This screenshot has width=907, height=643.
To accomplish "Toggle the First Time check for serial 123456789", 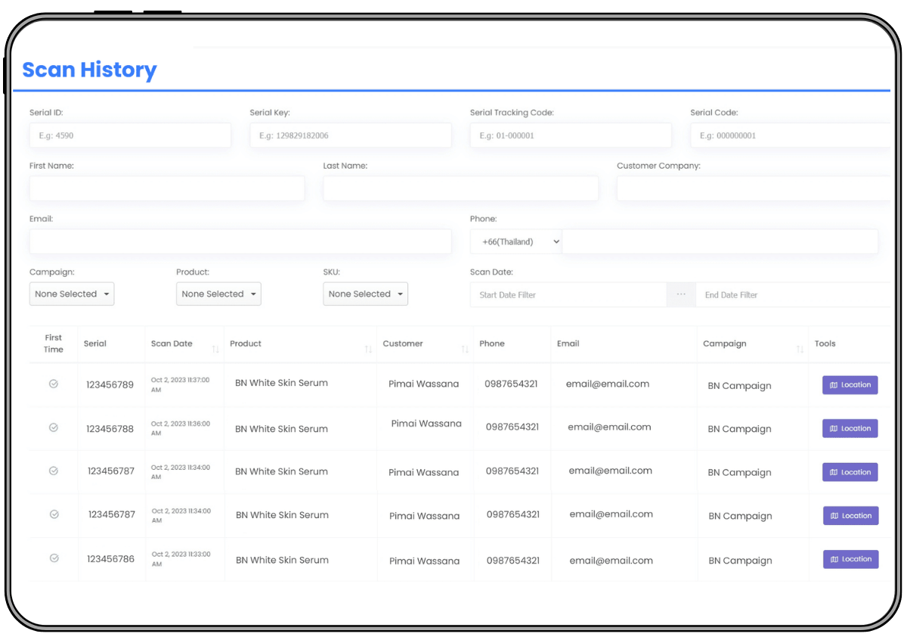I will [54, 384].
